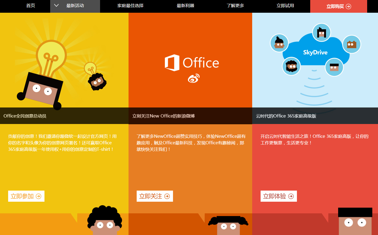Click the brown cat-eared avatar circle at right
Screen dimensions: 378x235
click(351, 44)
